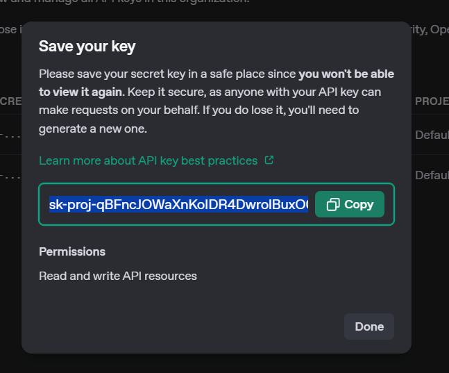Click Read and write API resources text
Screen dimensions: 449x373
tap(118, 276)
